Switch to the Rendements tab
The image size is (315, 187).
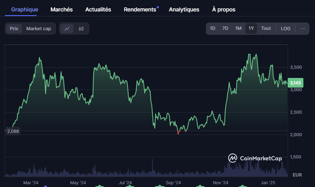140,10
